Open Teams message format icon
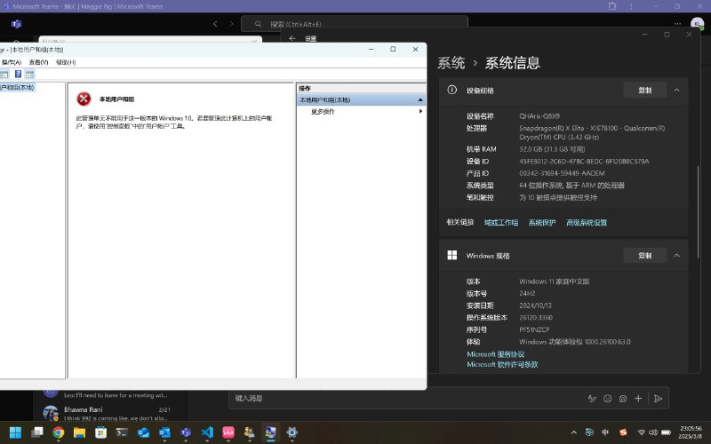711x444 pixels. 592,398
